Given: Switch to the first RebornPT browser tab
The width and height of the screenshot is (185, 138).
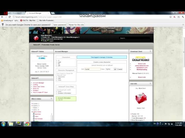Looking at the screenshot, I should click(16, 13).
